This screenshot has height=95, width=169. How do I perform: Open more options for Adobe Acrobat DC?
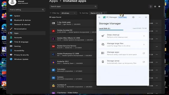pyautogui.click(x=157, y=31)
